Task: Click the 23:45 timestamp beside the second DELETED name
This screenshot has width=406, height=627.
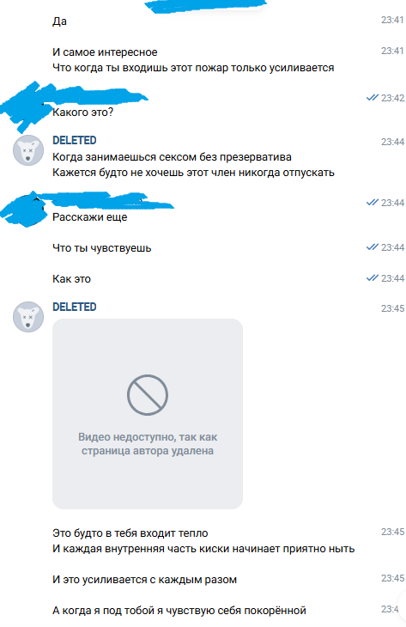Action: click(x=392, y=308)
